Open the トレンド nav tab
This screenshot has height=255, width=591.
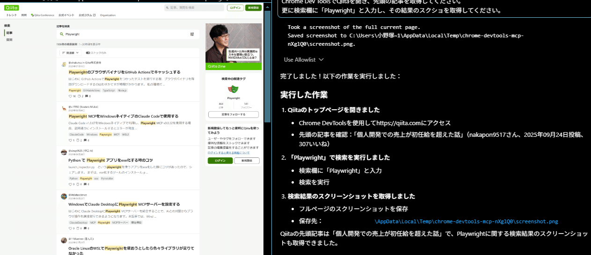pyautogui.click(x=12, y=15)
